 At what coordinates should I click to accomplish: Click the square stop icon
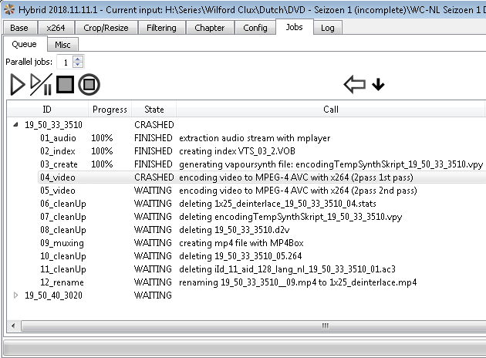[x=65, y=85]
